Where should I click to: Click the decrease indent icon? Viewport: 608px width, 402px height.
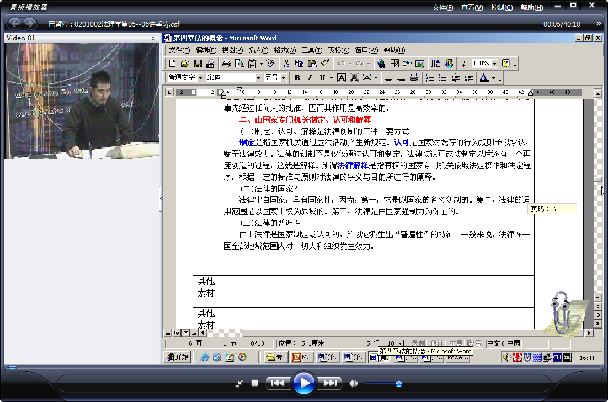coord(456,78)
